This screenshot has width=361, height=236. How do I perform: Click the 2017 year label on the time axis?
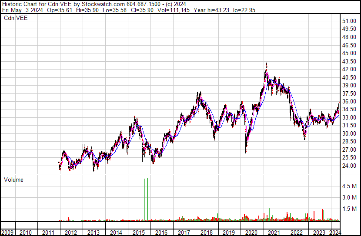[x=184, y=233]
